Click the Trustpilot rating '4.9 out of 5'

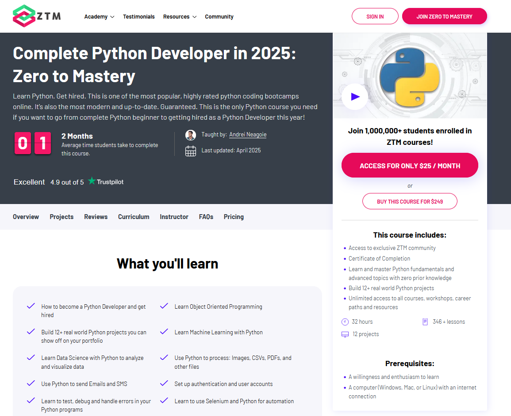coord(67,182)
